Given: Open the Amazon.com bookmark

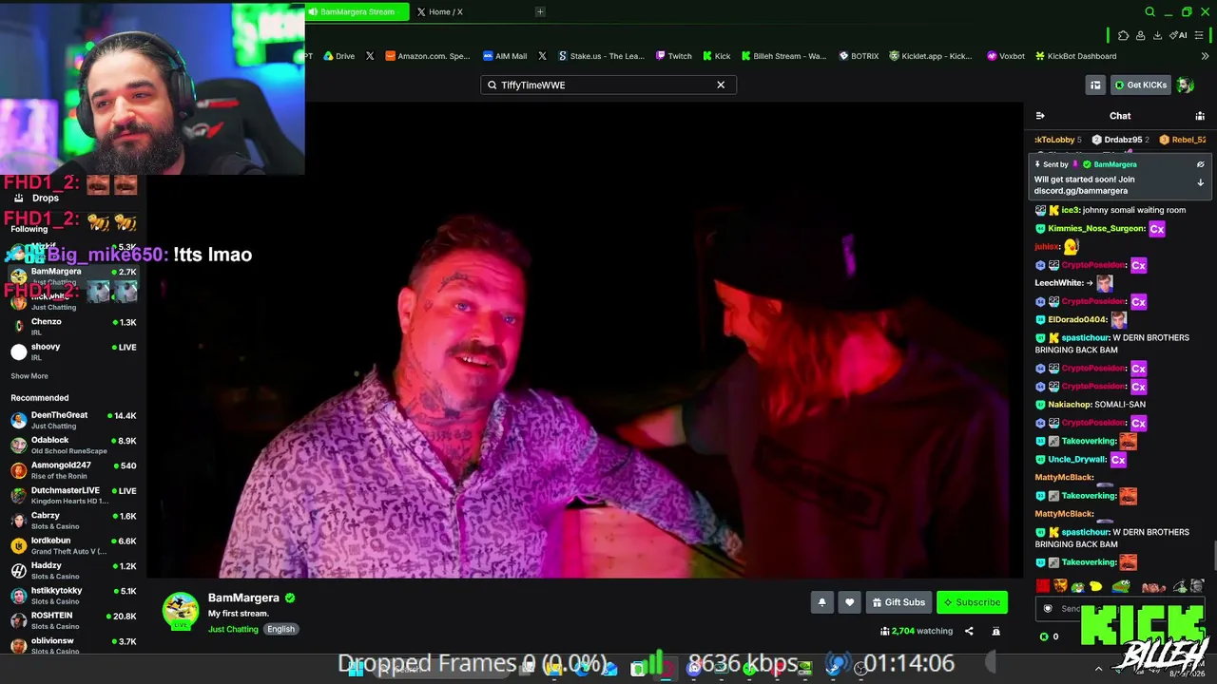Looking at the screenshot, I should [428, 56].
